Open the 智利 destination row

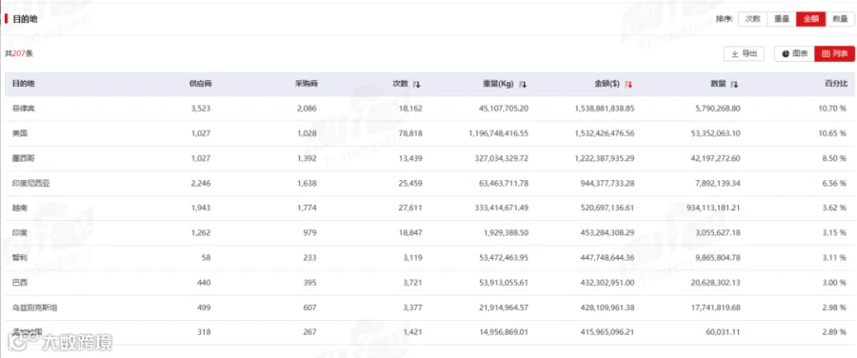click(428, 258)
